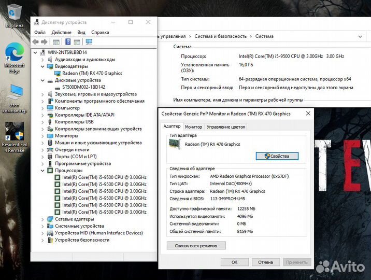Screen dimensions: 371x280
Task: Select first Intel Core i5-9500 processor entry
Action: [104, 177]
